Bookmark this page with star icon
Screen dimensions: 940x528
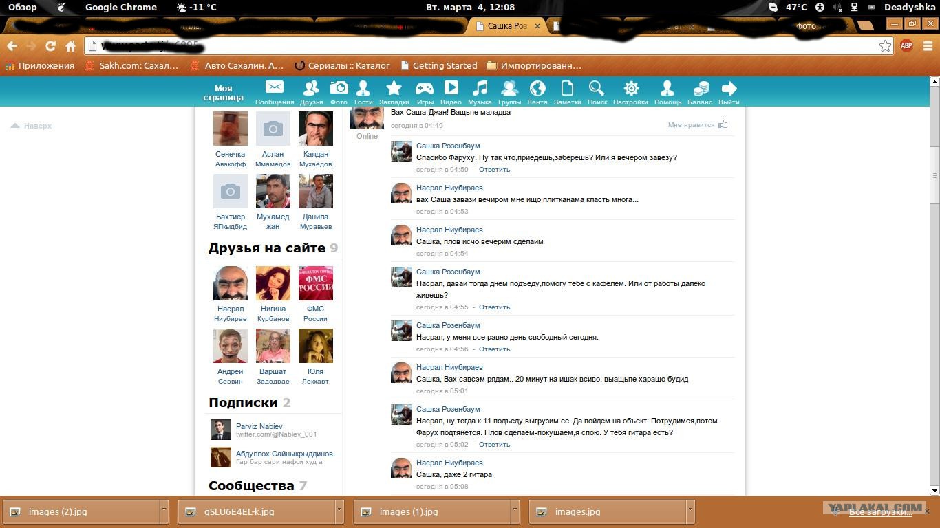(x=885, y=46)
